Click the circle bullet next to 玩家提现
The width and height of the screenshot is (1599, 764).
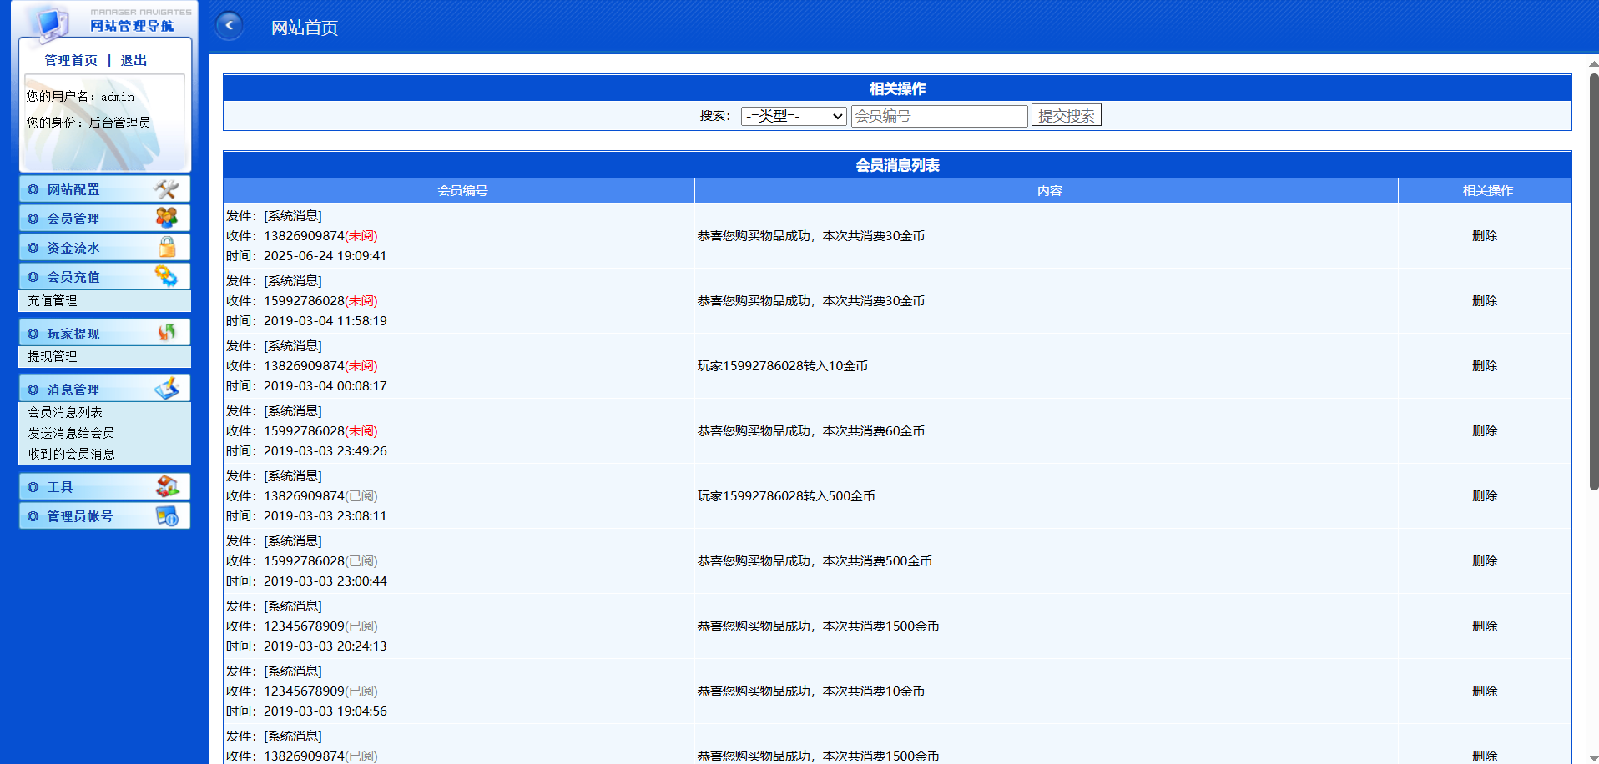coord(33,334)
